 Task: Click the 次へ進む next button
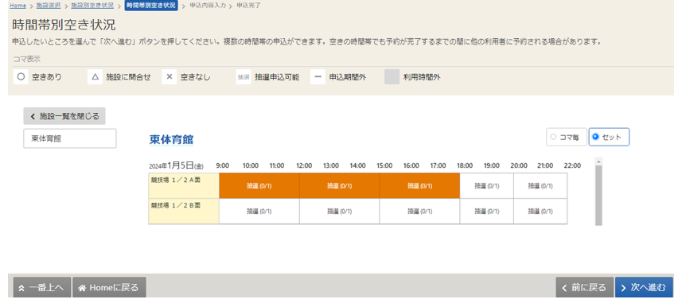644,287
